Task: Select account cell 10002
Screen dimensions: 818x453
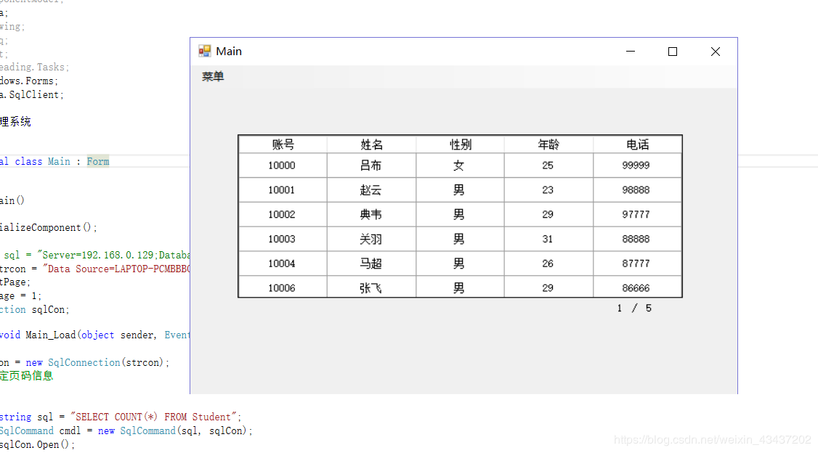Action: pos(283,214)
